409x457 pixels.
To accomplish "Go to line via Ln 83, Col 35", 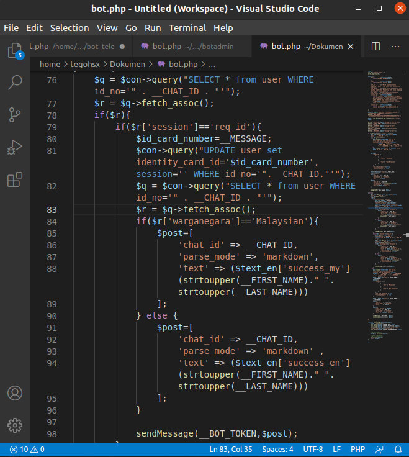I will 231,450.
